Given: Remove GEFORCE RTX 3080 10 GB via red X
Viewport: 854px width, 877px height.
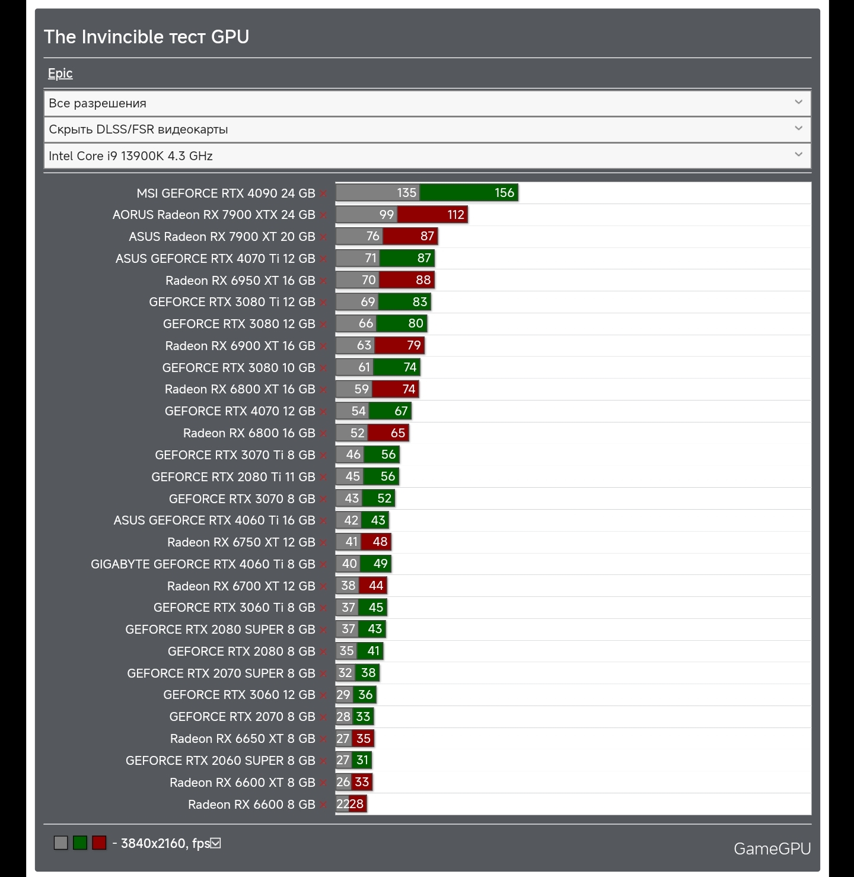Looking at the screenshot, I should click(x=323, y=368).
